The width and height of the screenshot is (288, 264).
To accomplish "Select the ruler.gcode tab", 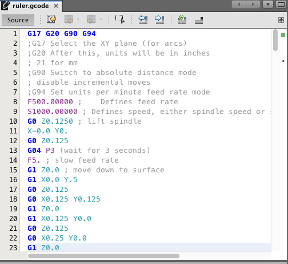I will click(x=30, y=6).
